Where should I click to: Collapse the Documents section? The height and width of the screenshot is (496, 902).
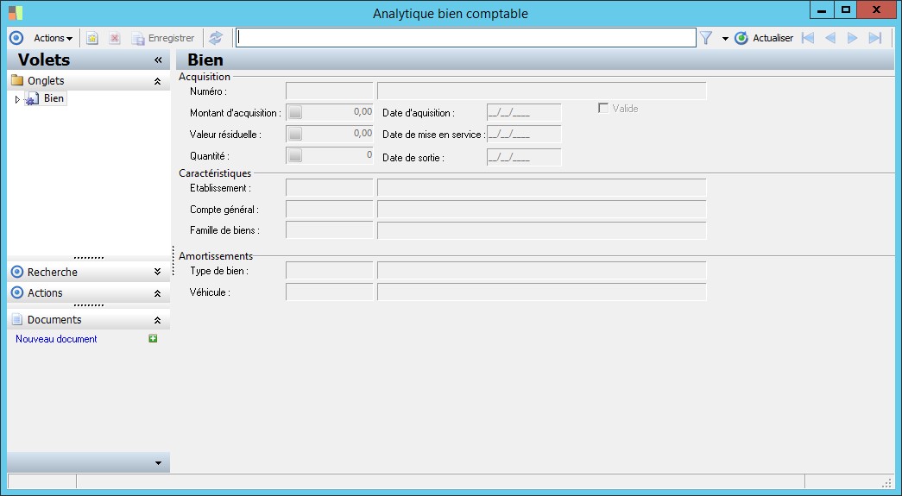158,320
